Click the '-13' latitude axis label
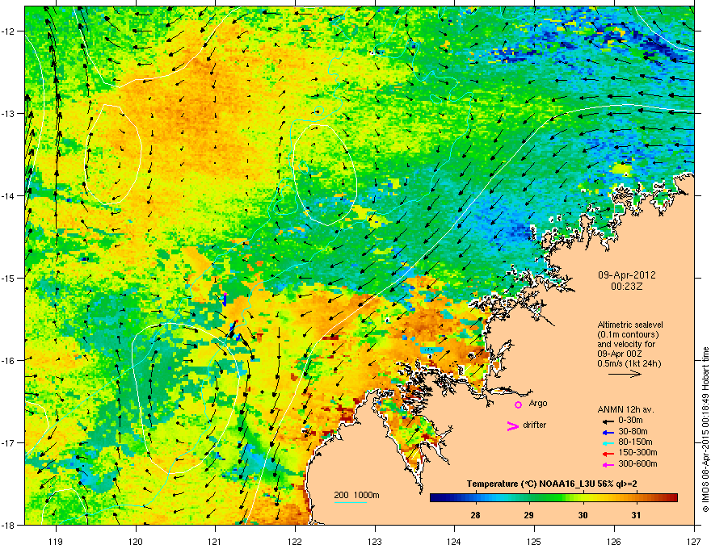This screenshot has width=711, height=549. (x=9, y=113)
